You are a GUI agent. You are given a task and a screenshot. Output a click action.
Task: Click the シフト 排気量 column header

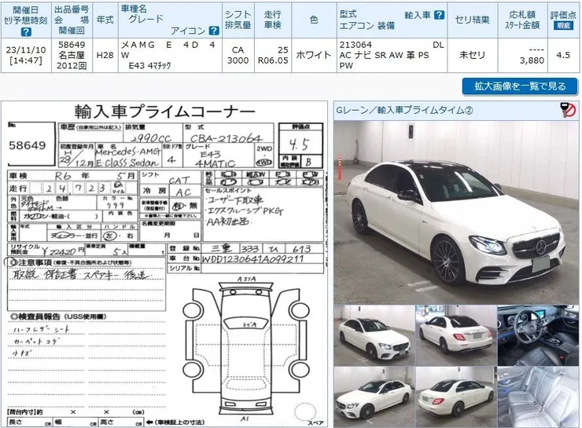[x=238, y=20]
